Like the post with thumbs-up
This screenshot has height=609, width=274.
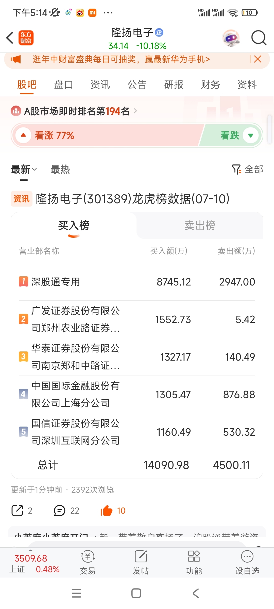coord(107,511)
